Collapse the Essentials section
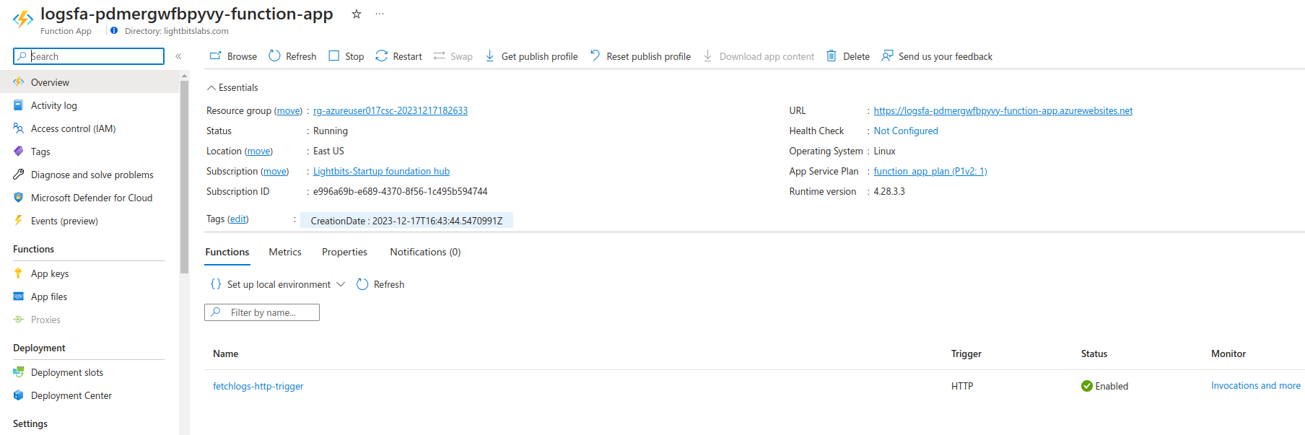Viewport: 1305px width, 435px height. coord(232,87)
